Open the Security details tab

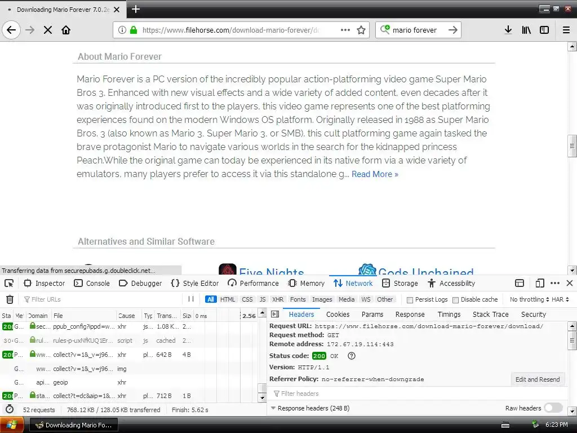click(x=533, y=314)
